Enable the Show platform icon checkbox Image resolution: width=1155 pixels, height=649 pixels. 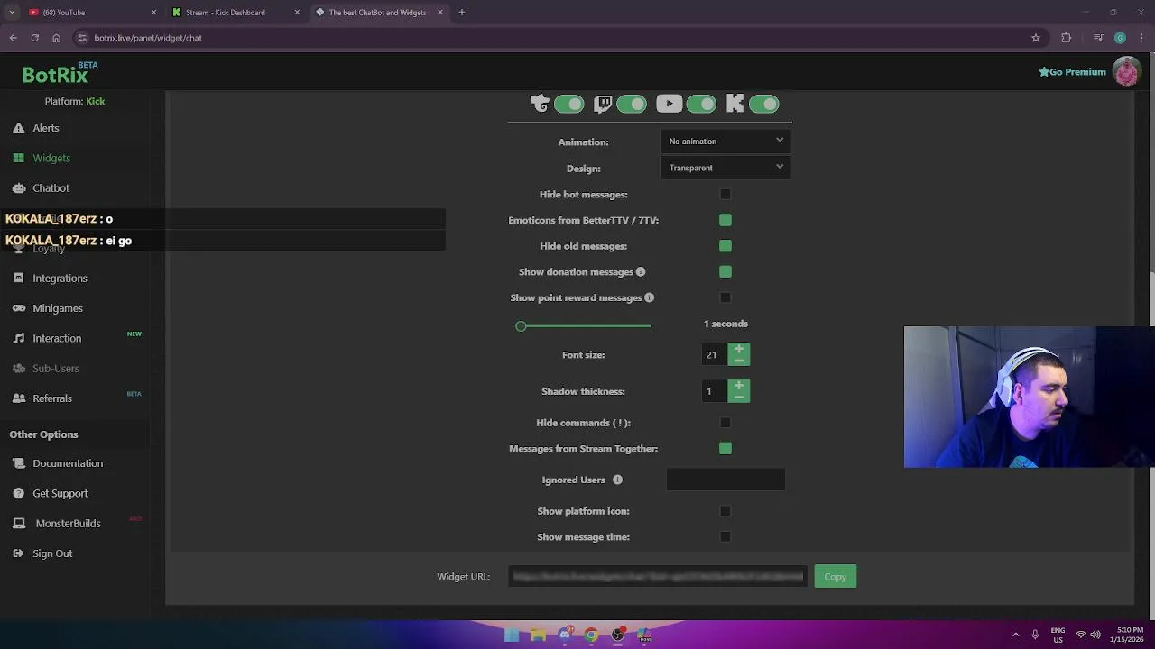click(725, 511)
